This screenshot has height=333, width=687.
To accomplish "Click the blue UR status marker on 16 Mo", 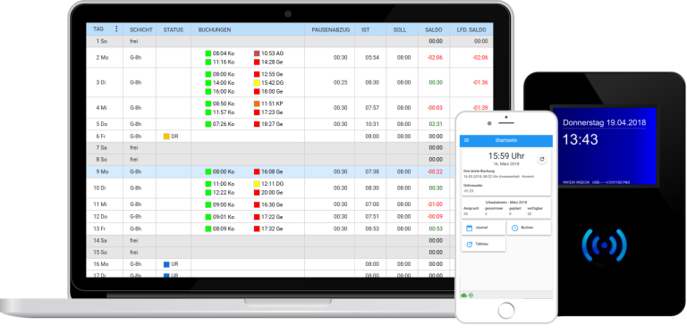I will click(166, 264).
